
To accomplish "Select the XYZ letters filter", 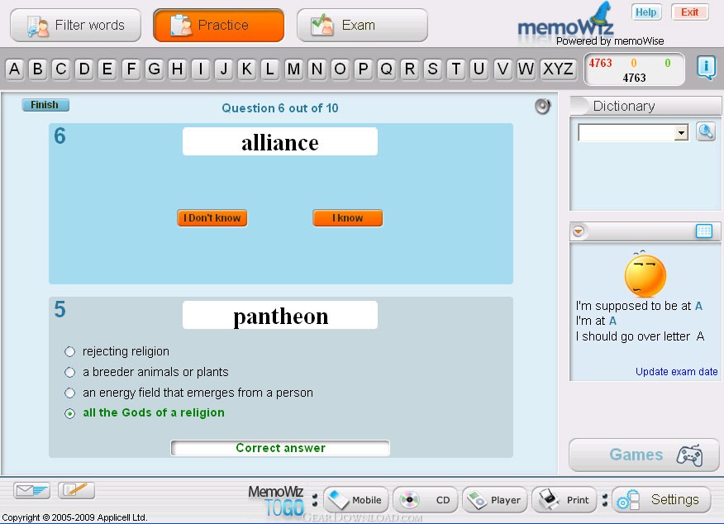I will tap(558, 69).
